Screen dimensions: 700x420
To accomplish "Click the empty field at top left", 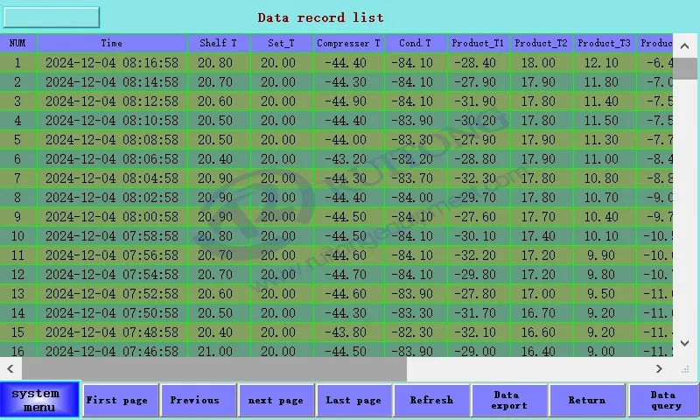I will coord(52,17).
